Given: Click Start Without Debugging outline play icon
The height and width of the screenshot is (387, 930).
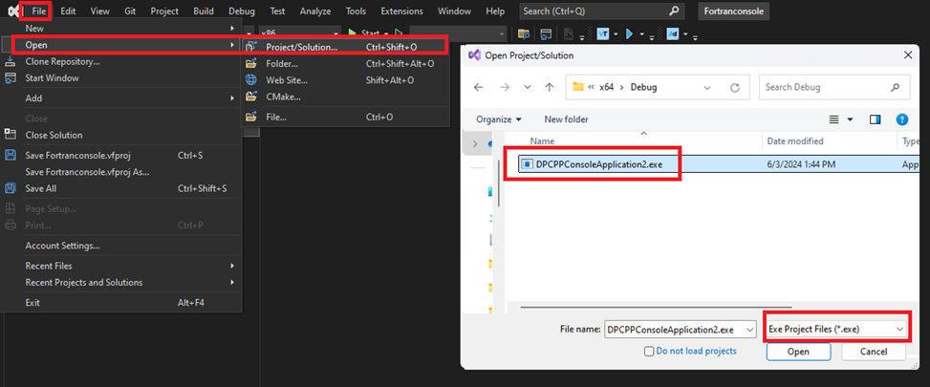Looking at the screenshot, I should click(x=400, y=33).
